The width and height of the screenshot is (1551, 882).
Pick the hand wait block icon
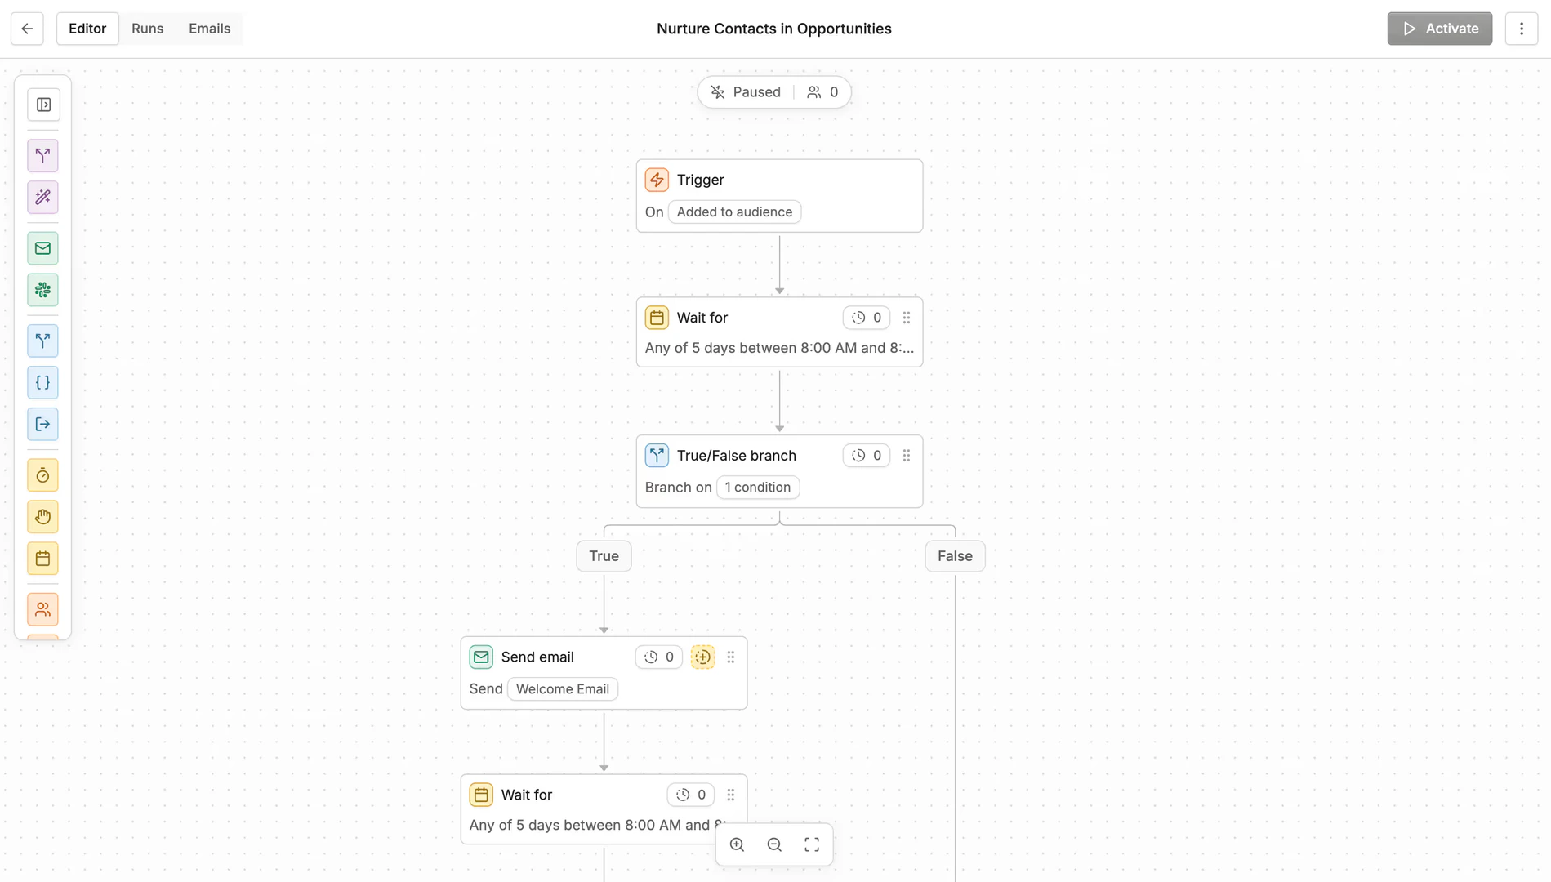pyautogui.click(x=43, y=517)
